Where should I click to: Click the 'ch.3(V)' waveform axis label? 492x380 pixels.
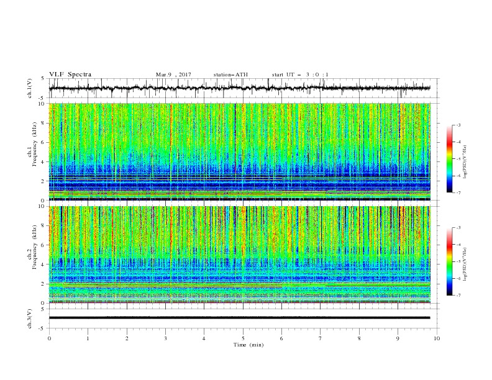(30, 319)
